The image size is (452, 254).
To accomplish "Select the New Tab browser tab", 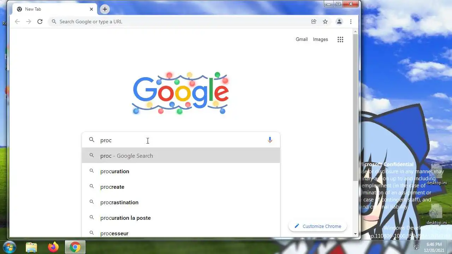I will pyautogui.click(x=55, y=9).
